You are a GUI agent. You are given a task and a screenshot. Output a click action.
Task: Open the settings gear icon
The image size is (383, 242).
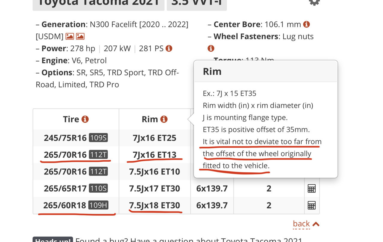[314, 2]
